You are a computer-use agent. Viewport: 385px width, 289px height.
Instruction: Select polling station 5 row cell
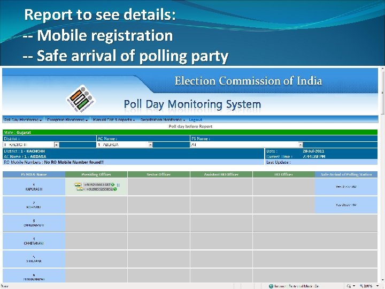[34, 259]
